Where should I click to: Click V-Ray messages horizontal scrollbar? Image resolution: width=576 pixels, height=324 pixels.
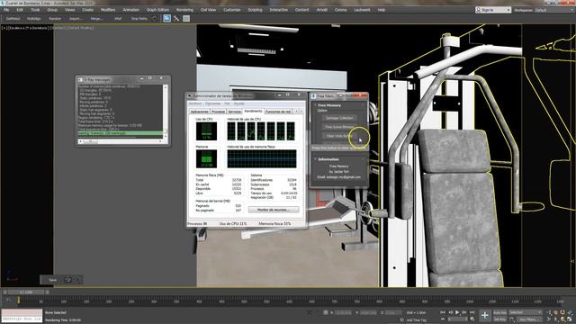coord(120,141)
